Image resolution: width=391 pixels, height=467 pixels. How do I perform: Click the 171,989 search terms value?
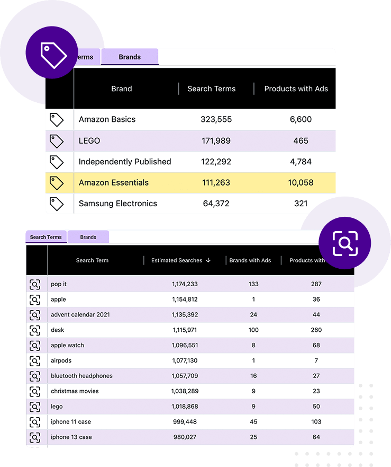coord(216,141)
